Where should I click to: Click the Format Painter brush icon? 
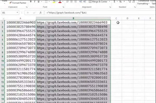point(10,3)
